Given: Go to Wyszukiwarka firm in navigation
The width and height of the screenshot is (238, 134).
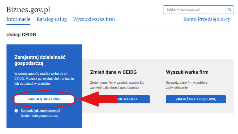Looking at the screenshot, I should (94, 19).
